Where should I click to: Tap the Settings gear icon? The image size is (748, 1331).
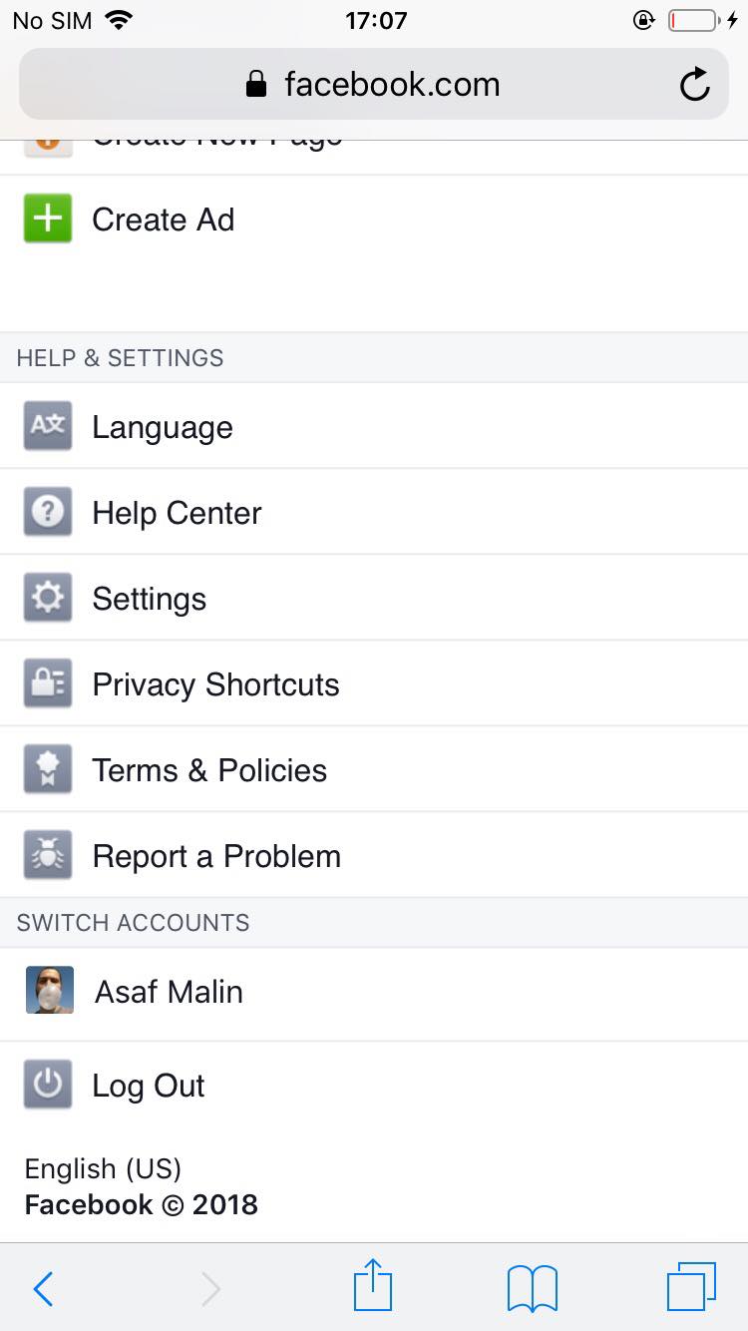point(48,599)
